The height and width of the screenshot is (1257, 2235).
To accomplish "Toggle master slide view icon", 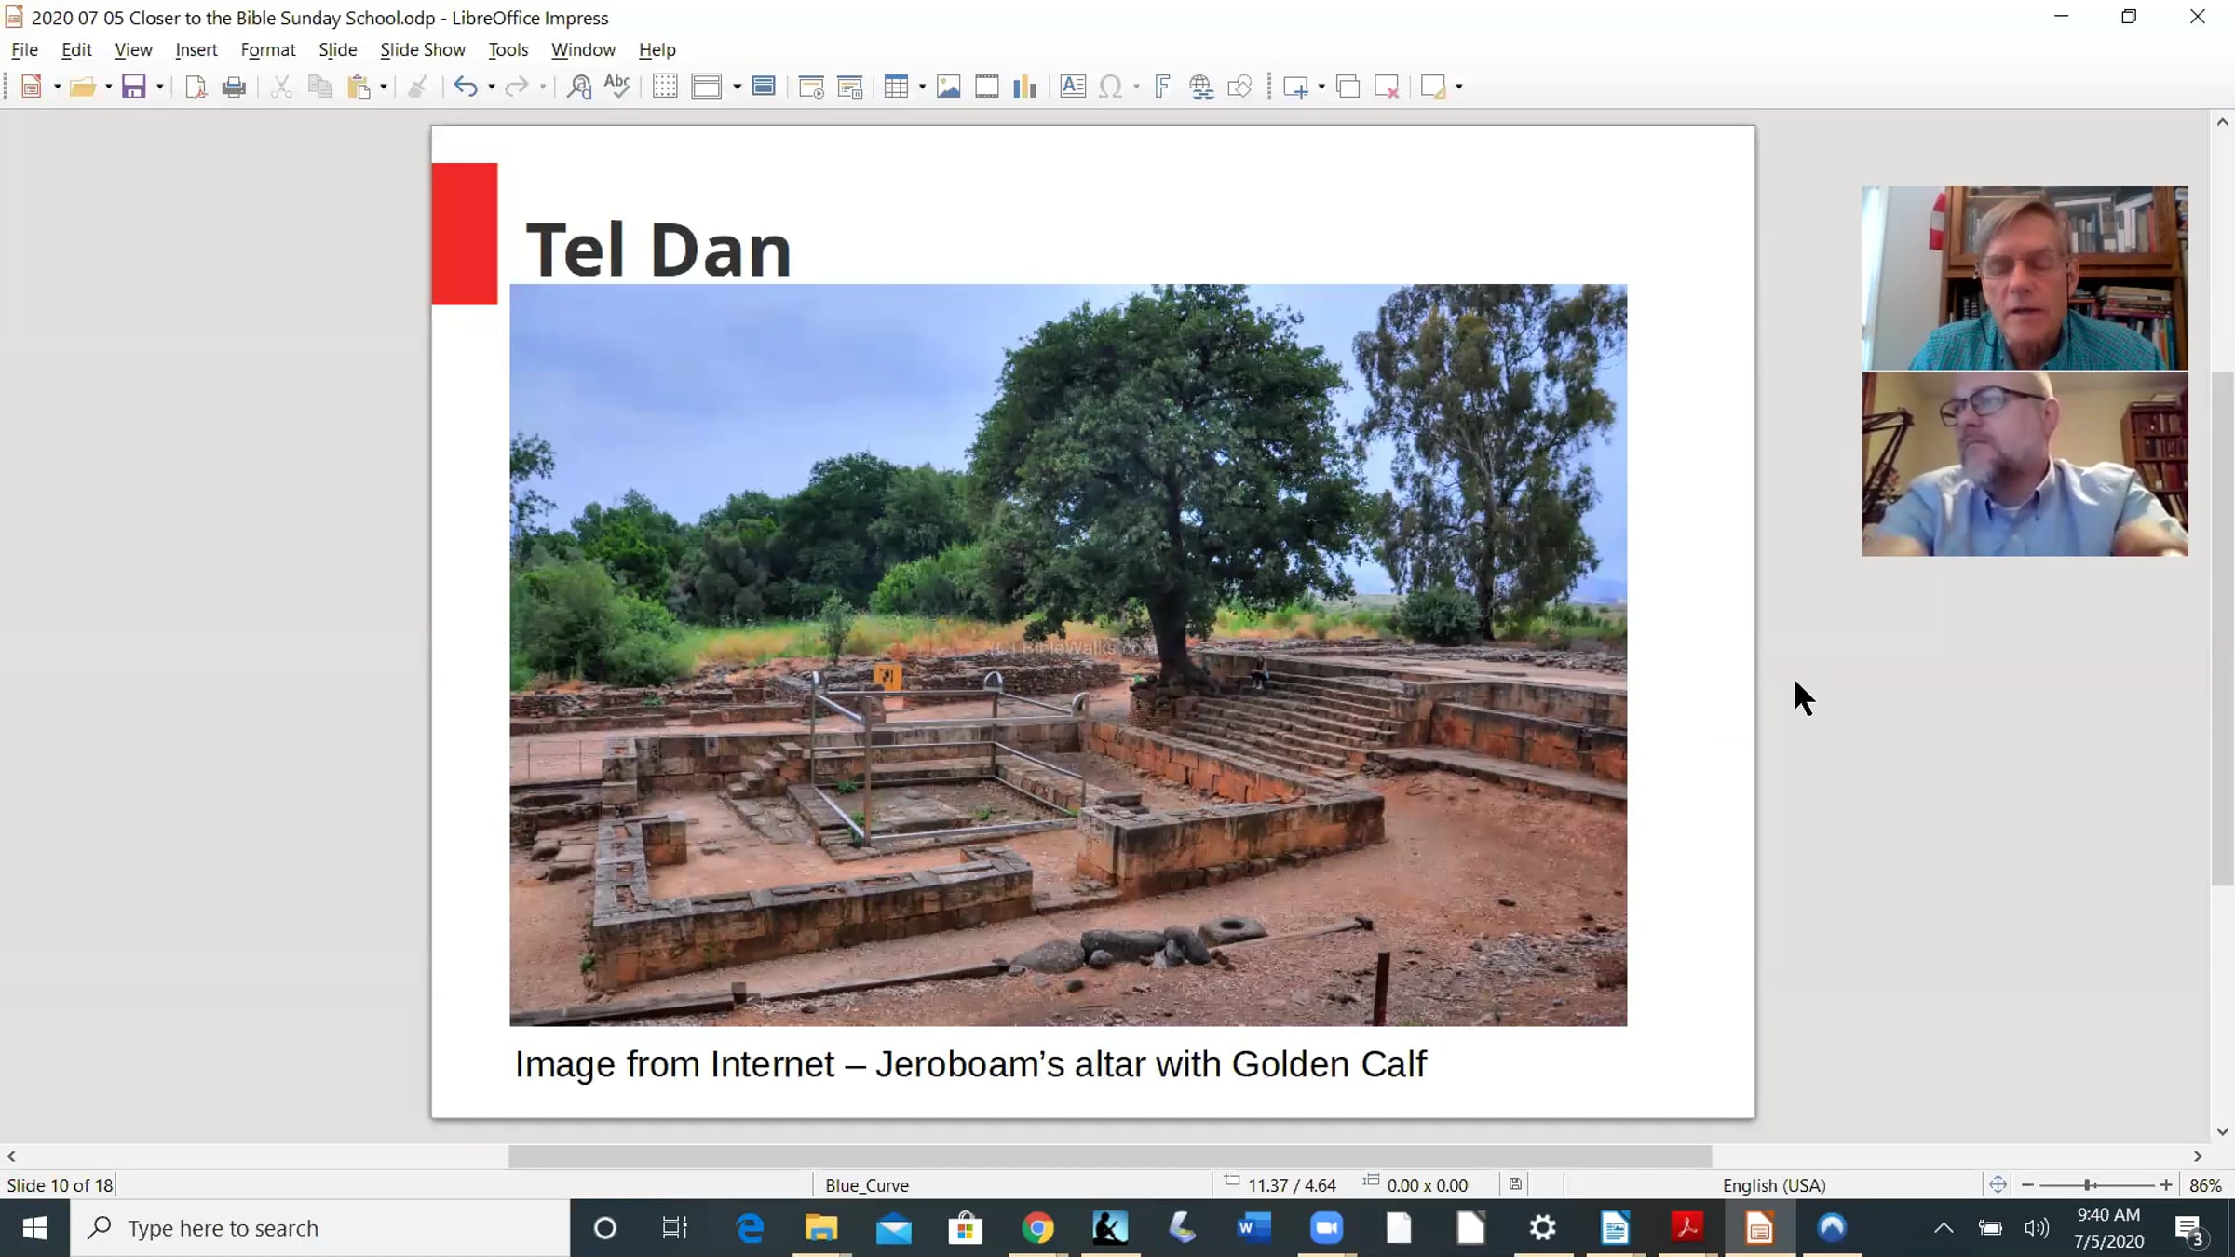I will coord(764,87).
